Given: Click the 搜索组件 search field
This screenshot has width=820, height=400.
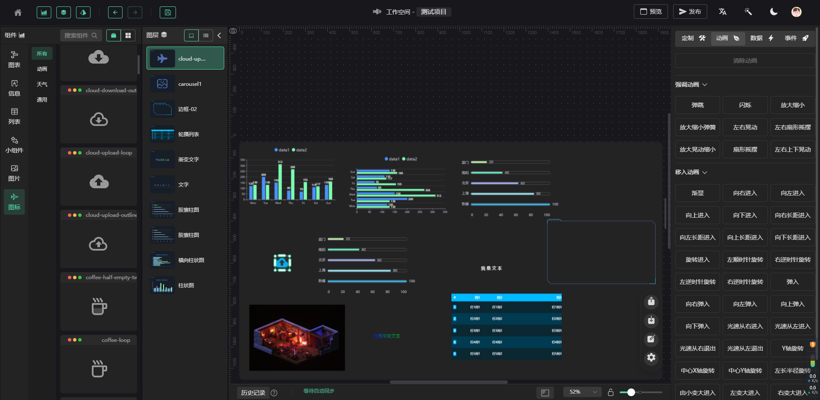Looking at the screenshot, I should tap(81, 35).
